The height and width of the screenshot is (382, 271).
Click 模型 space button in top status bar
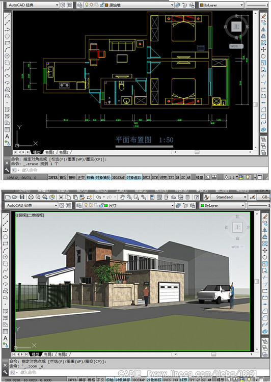[200, 178]
